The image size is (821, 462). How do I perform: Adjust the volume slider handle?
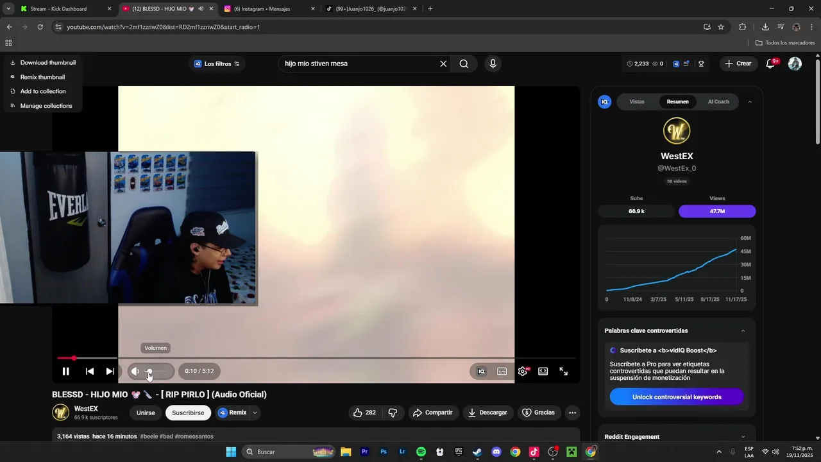point(149,371)
